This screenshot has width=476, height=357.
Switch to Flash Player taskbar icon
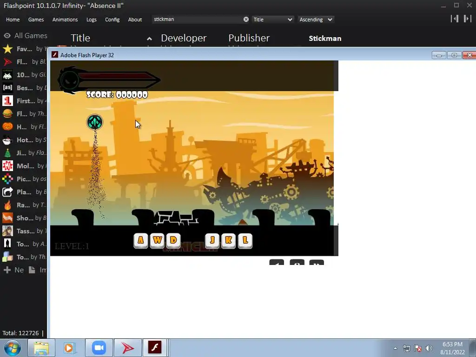155,348
